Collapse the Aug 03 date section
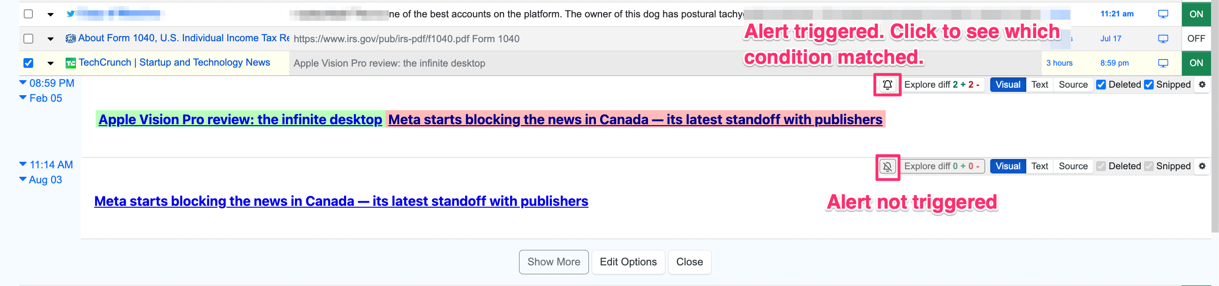1219x286 pixels. (23, 180)
